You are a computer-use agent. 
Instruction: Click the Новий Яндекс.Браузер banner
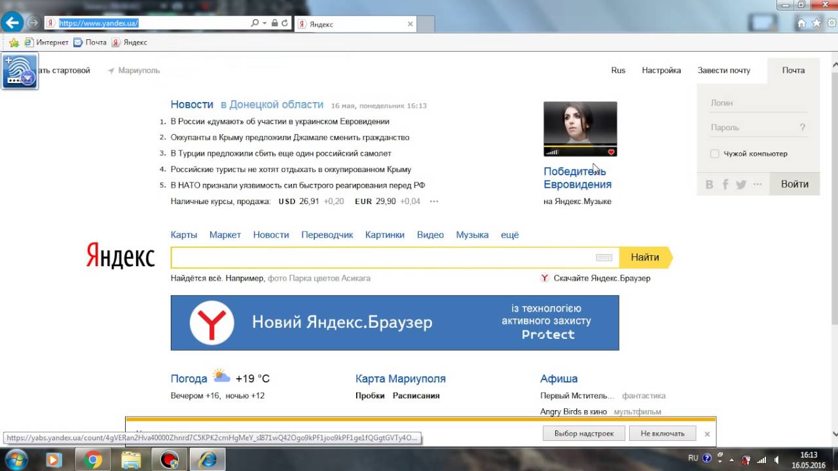click(395, 323)
